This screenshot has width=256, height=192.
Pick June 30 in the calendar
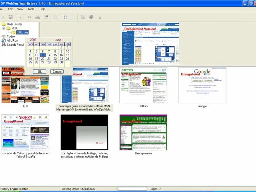(61, 62)
